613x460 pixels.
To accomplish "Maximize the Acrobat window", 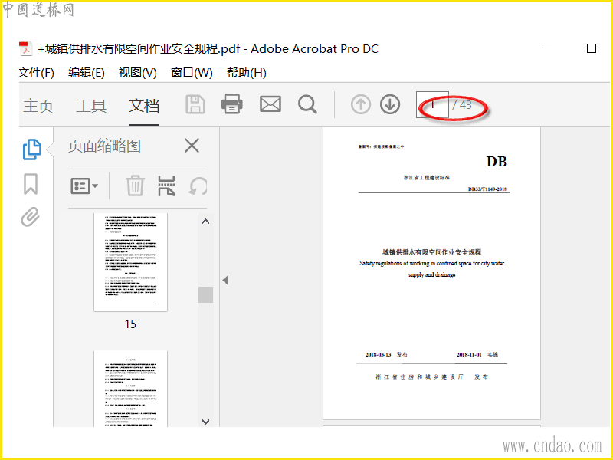I will [x=592, y=48].
